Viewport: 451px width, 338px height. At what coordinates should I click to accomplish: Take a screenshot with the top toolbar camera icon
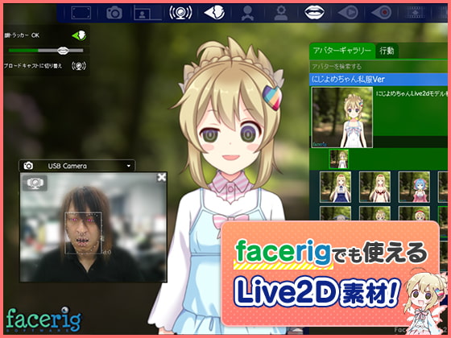114,13
